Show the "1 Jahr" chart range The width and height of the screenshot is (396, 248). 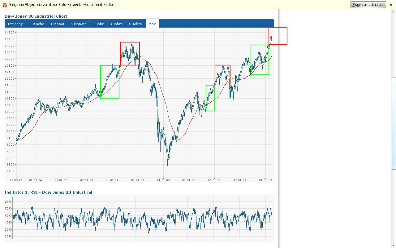(98, 24)
